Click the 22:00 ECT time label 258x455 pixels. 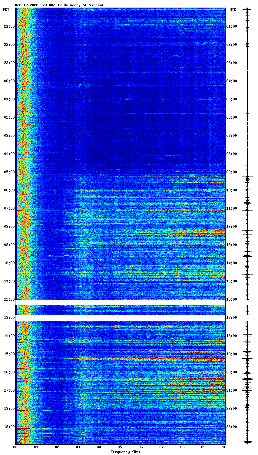coord(9,45)
